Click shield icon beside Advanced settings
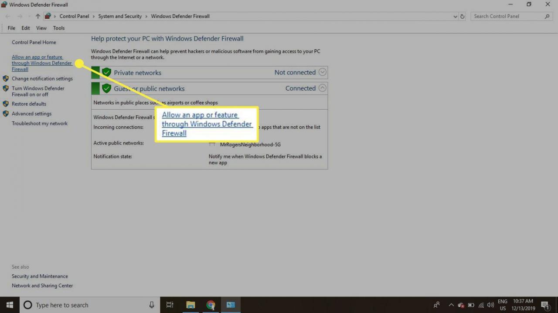Image resolution: width=558 pixels, height=313 pixels. coord(6,114)
